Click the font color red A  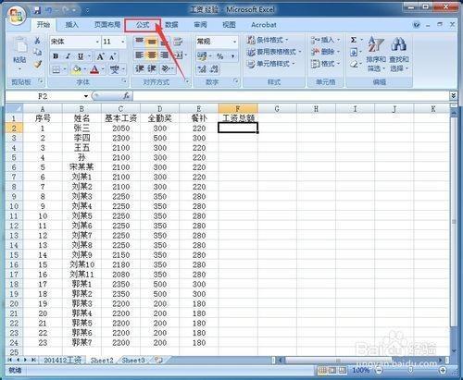click(x=94, y=69)
